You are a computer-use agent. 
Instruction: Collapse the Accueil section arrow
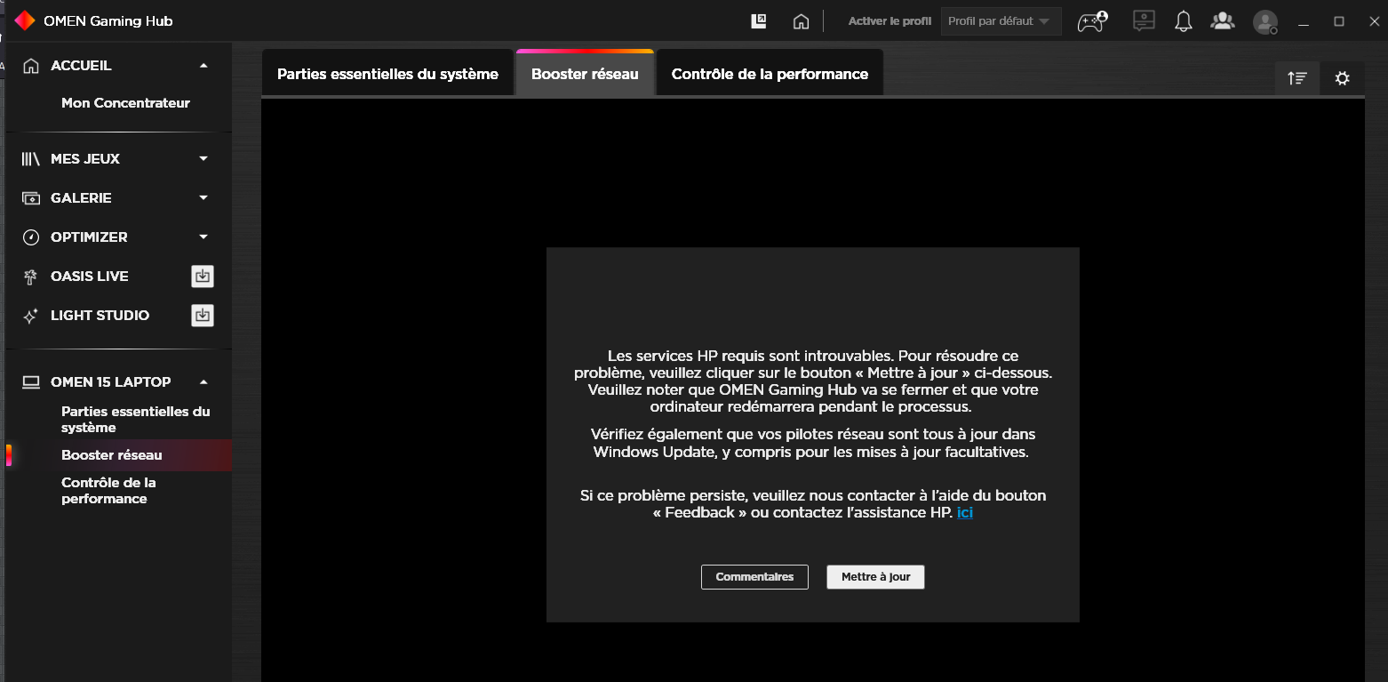[203, 66]
